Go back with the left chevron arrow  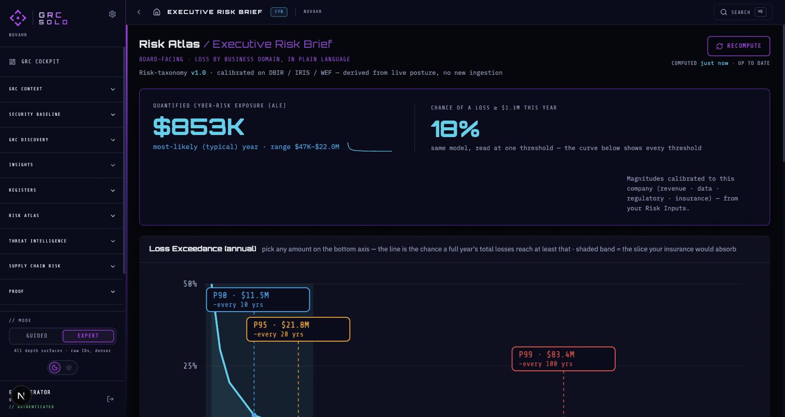click(139, 12)
